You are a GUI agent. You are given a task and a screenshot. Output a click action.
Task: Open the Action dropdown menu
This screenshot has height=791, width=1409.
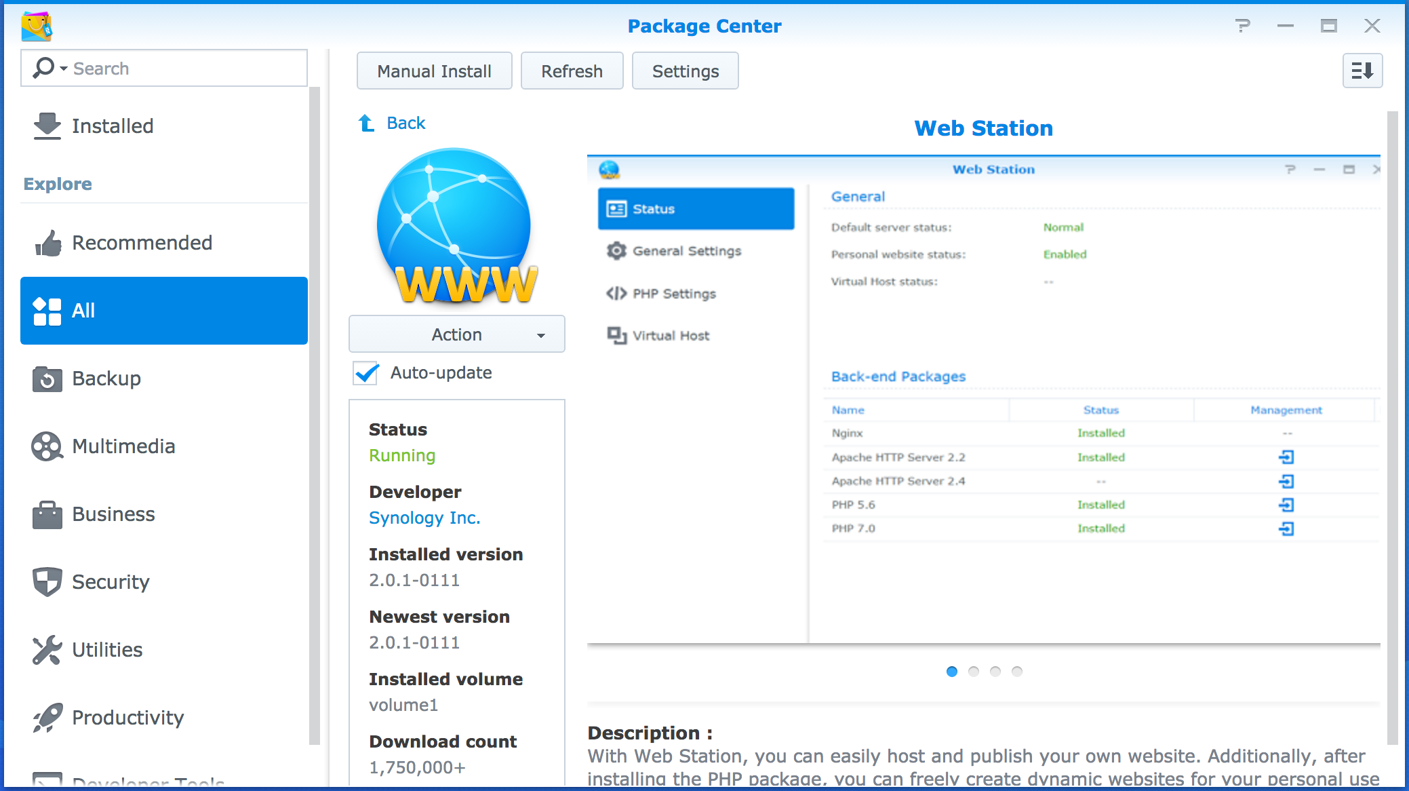pyautogui.click(x=456, y=334)
